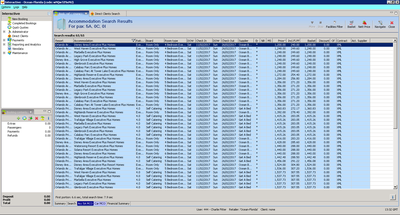The height and width of the screenshot is (215, 400).
Task: Click the red X delete icon in Booking contents
Action: pos(36,118)
